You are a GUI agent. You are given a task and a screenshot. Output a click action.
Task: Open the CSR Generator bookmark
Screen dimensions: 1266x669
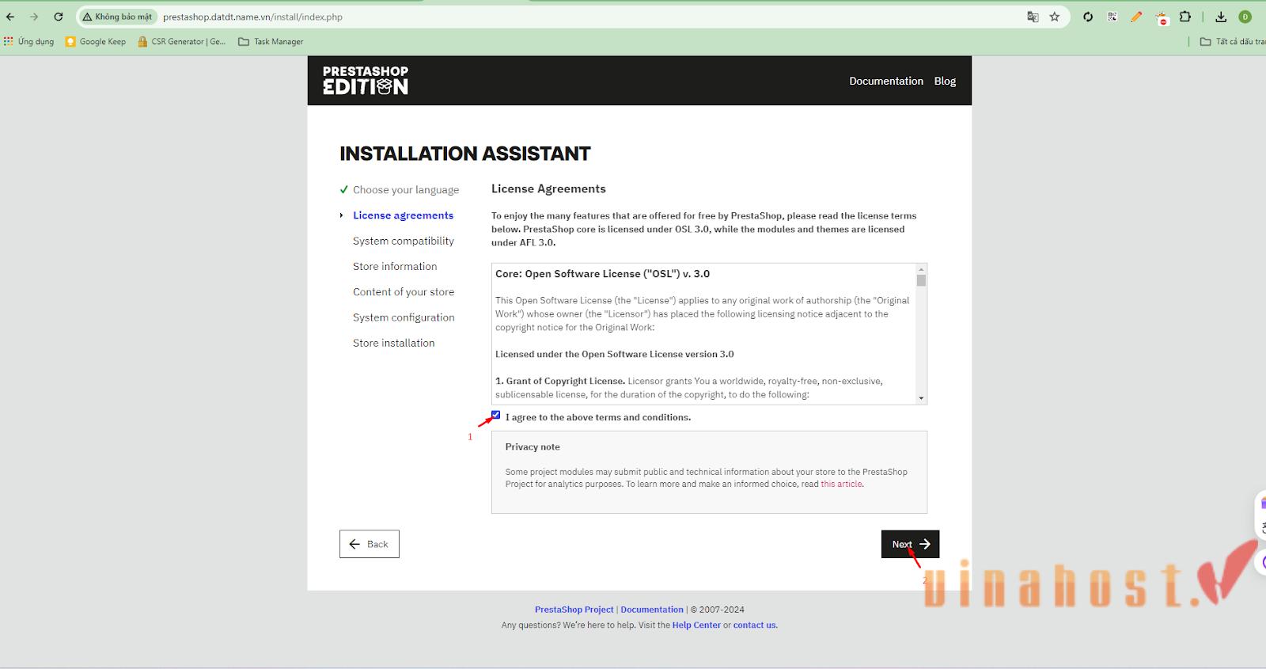click(182, 41)
